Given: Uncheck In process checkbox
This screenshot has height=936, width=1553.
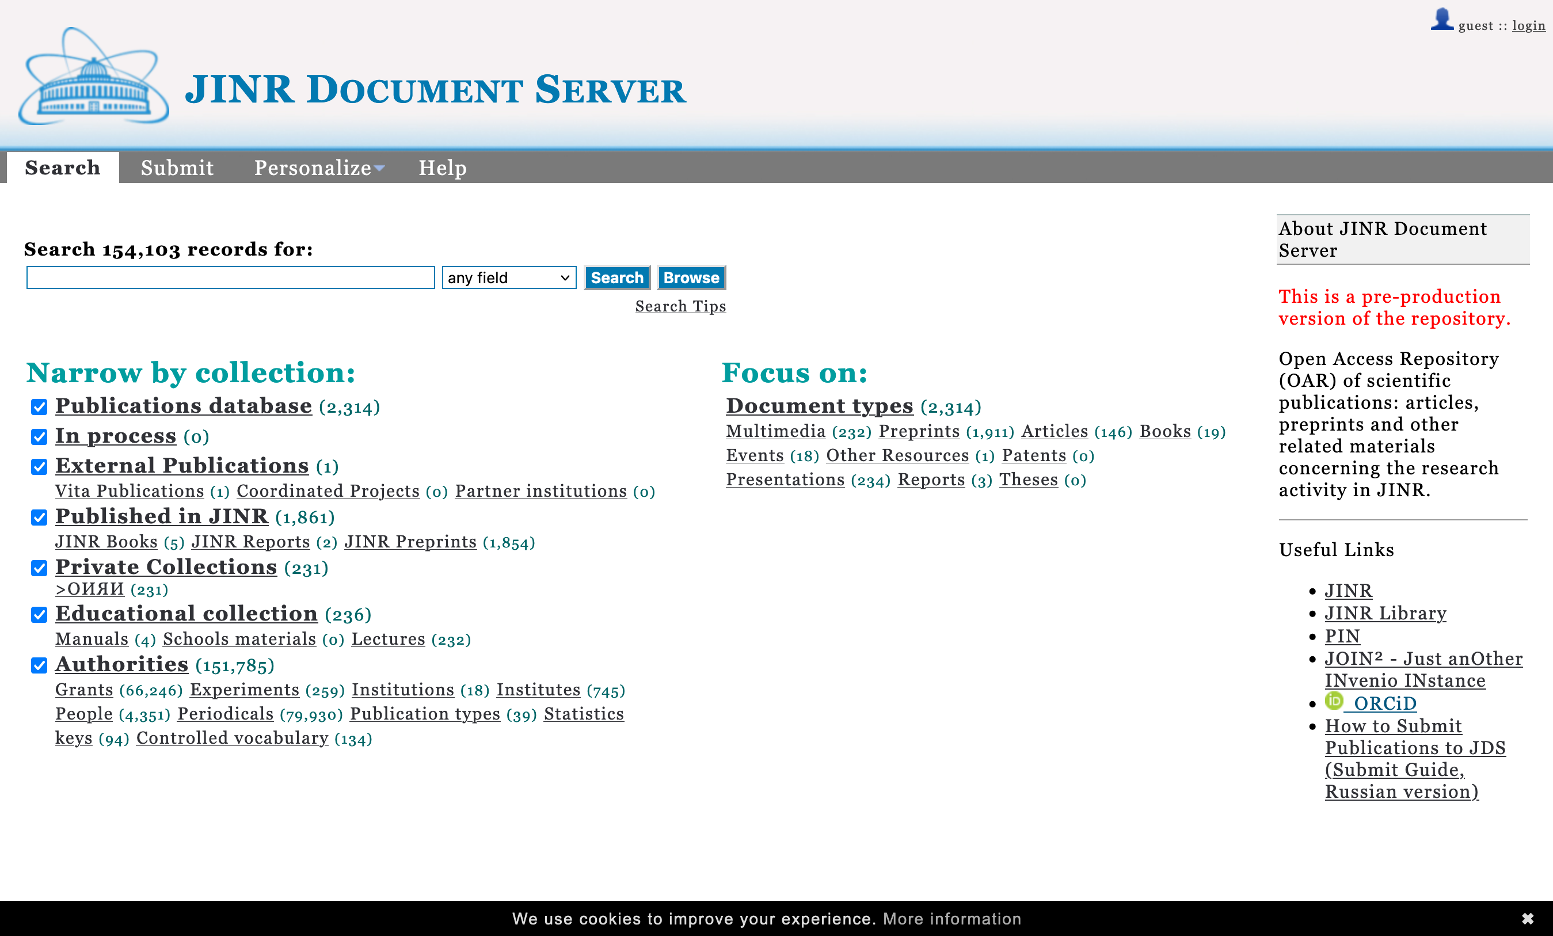Looking at the screenshot, I should click(x=39, y=437).
